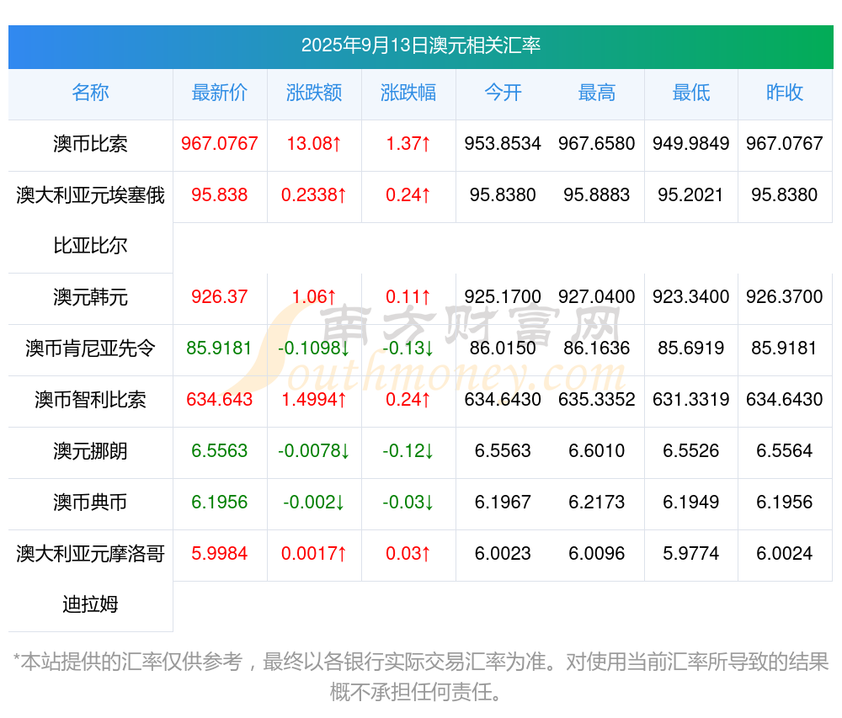Image resolution: width=842 pixels, height=718 pixels.
Task: Click change percent 1.37↑
Action: click(408, 144)
